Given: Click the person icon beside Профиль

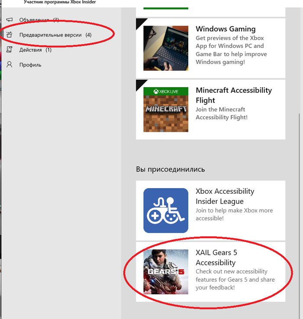Looking at the screenshot, I should click(x=10, y=65).
